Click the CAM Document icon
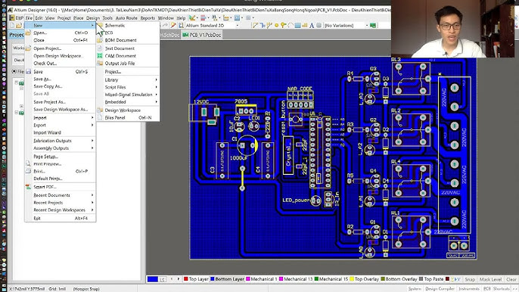 coord(100,56)
